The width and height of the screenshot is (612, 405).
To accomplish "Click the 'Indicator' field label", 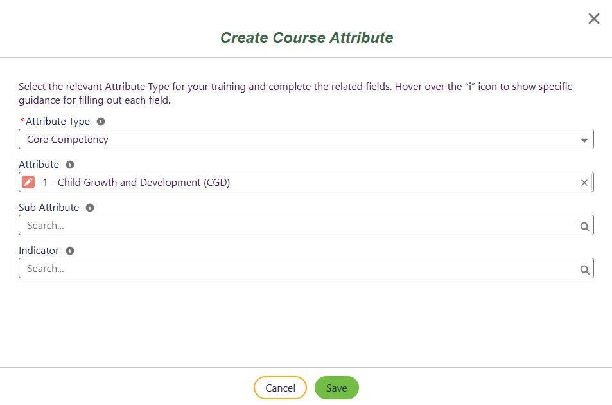I will coord(39,251).
